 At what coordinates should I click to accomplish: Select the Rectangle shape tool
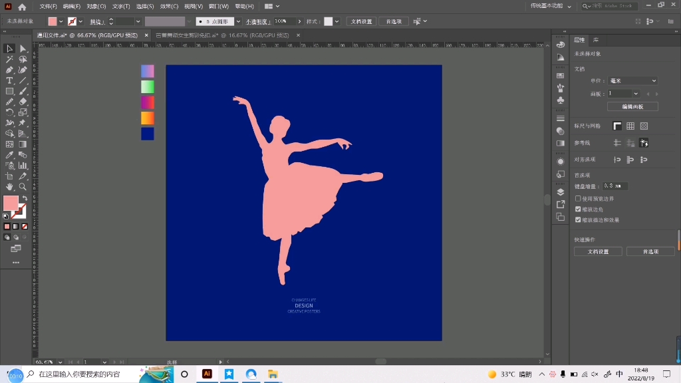(x=9, y=91)
